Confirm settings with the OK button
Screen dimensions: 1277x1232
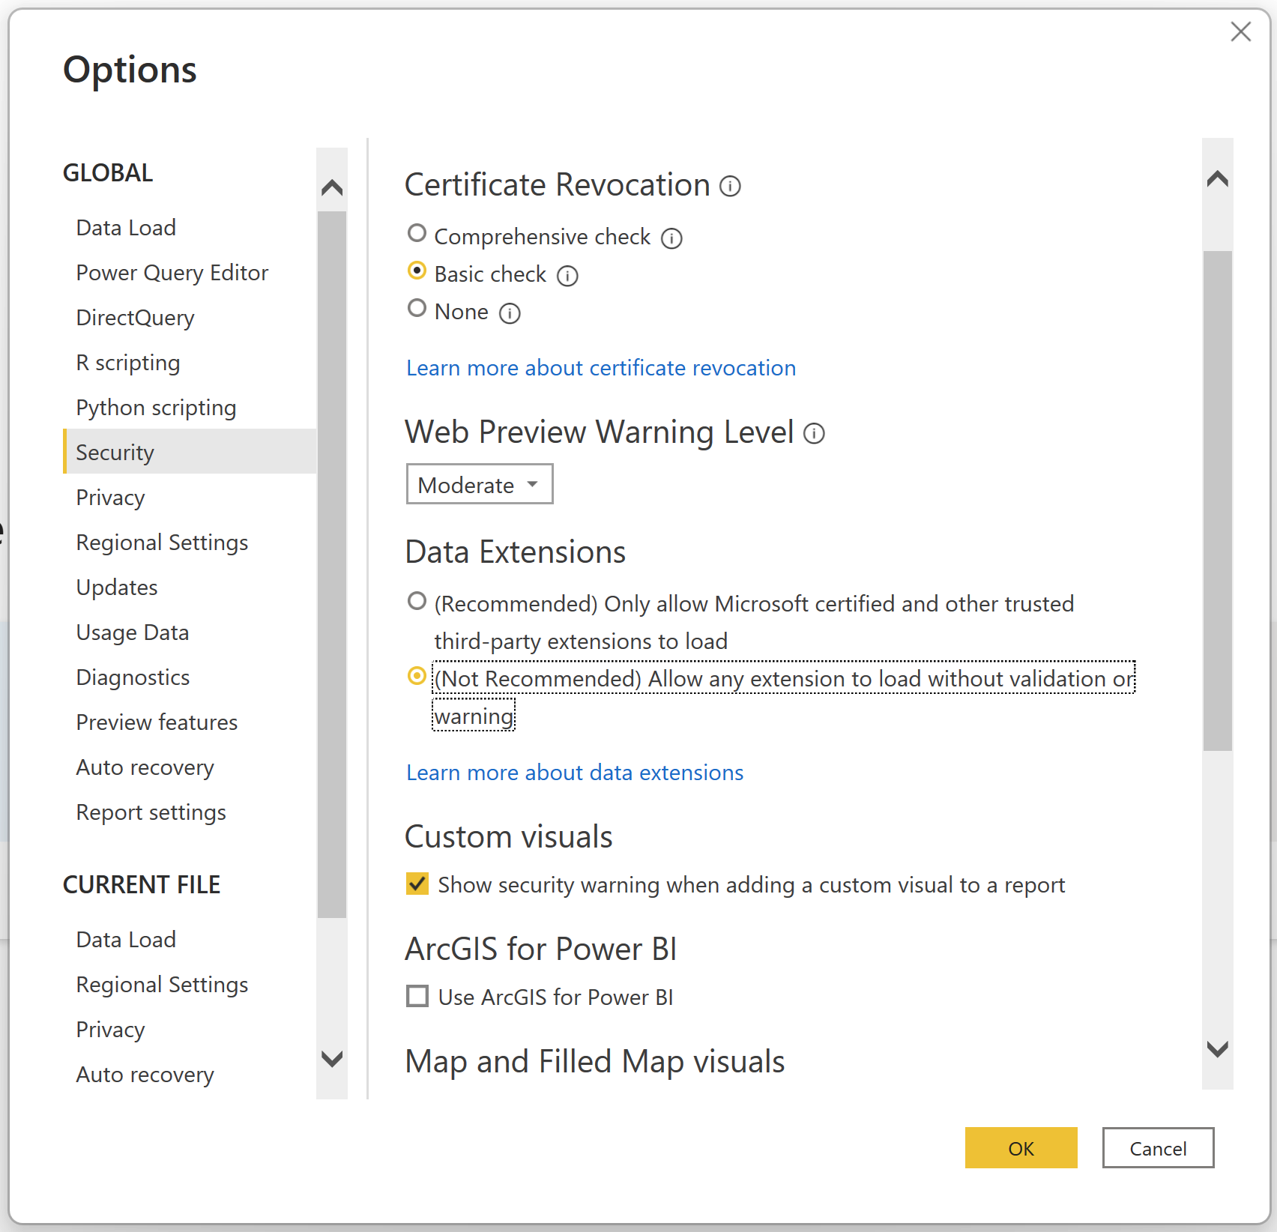(x=1021, y=1148)
